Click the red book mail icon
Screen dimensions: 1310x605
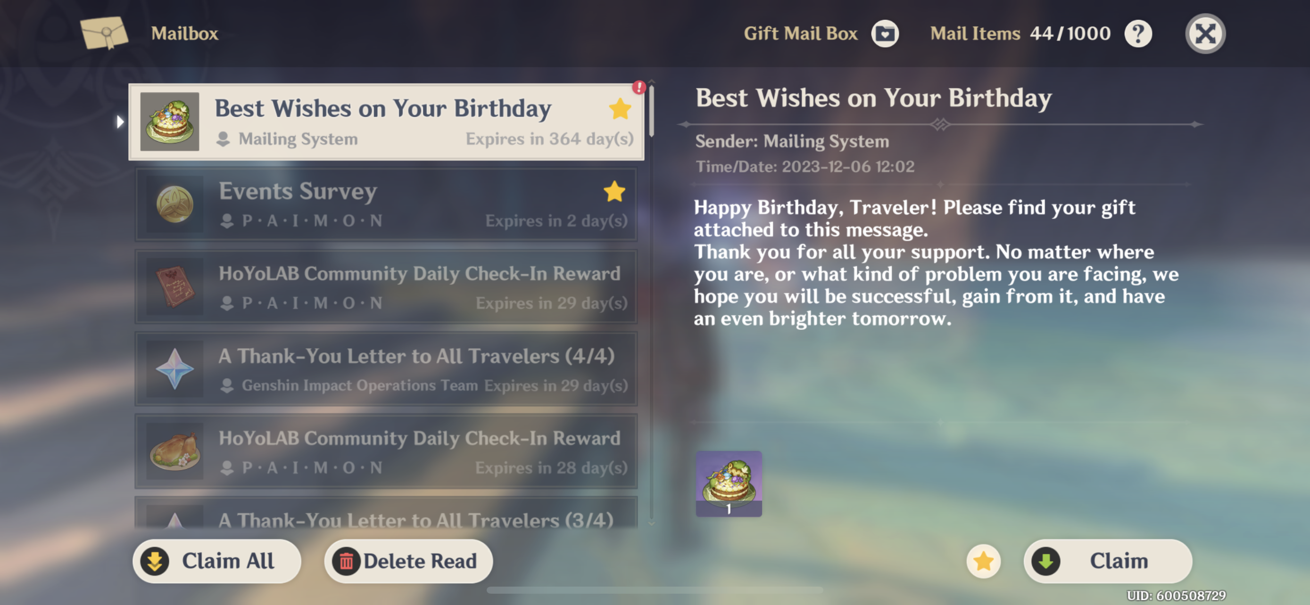(x=174, y=287)
